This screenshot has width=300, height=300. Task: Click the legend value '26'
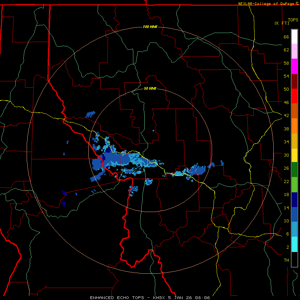pos(286,168)
